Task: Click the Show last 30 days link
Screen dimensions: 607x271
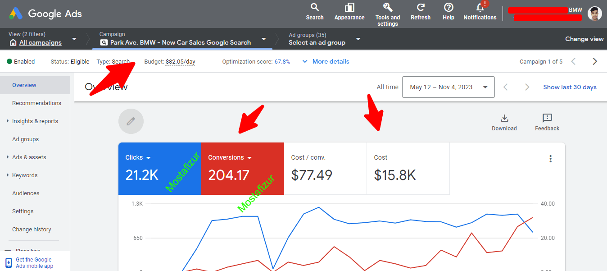Action: (570, 87)
